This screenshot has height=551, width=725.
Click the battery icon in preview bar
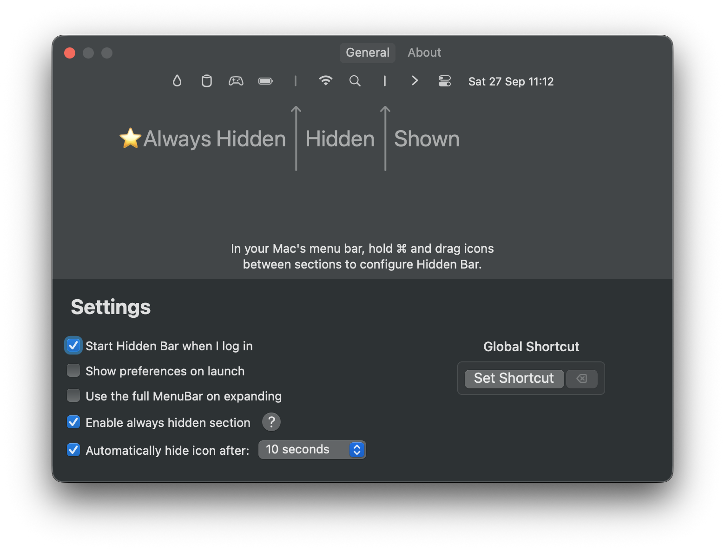pyautogui.click(x=266, y=81)
